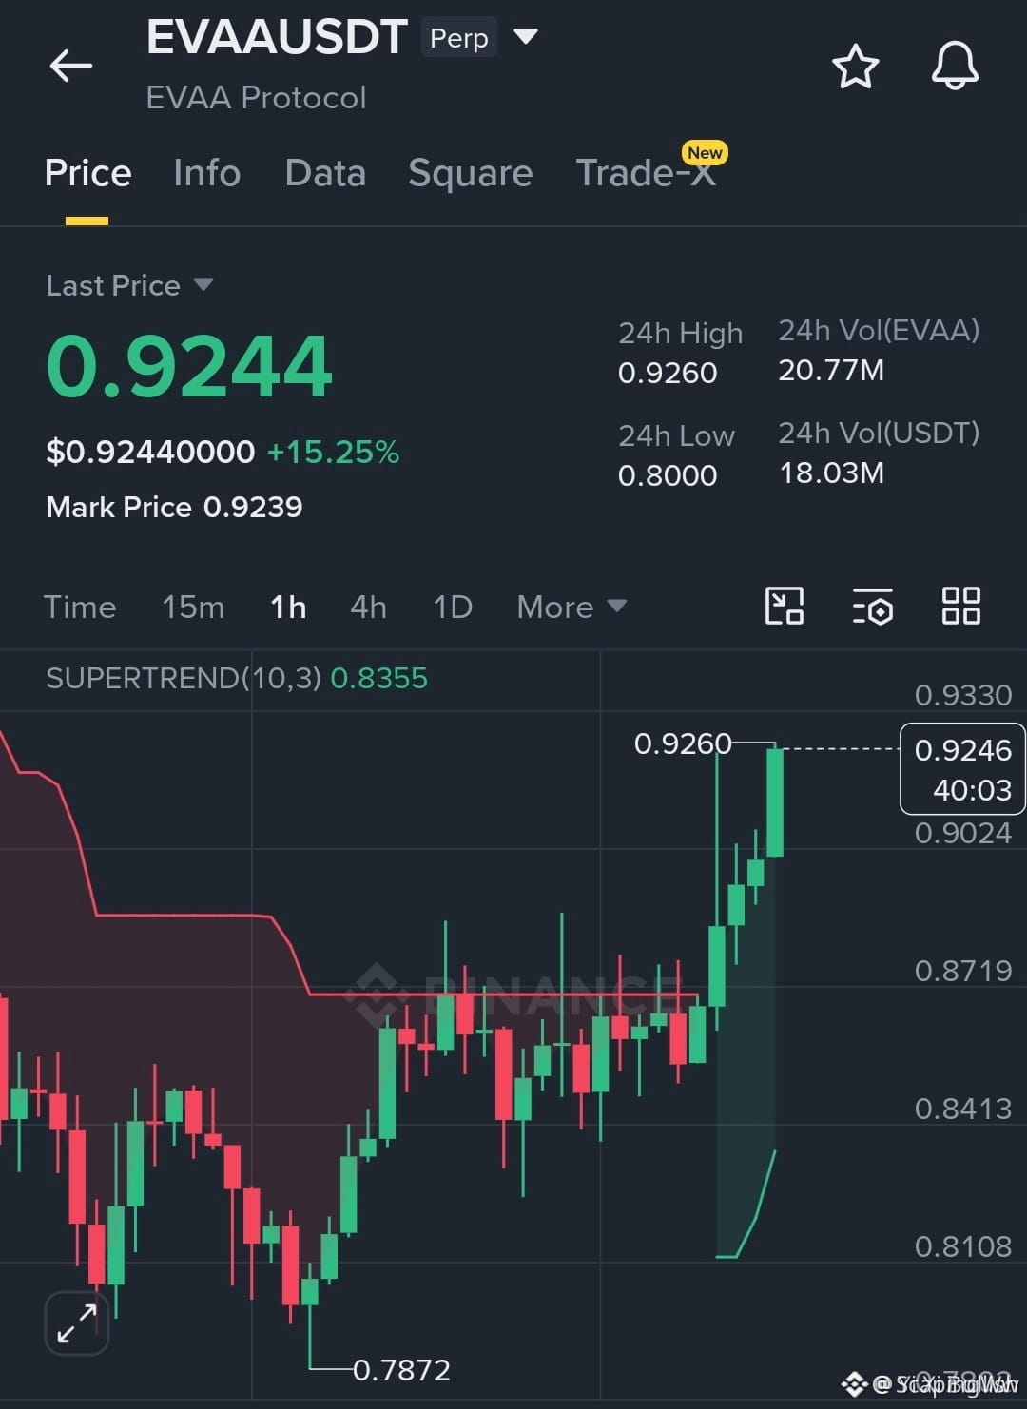Add EVAAUSDT to favorites with star icon
This screenshot has width=1027, height=1409.
pos(855,67)
